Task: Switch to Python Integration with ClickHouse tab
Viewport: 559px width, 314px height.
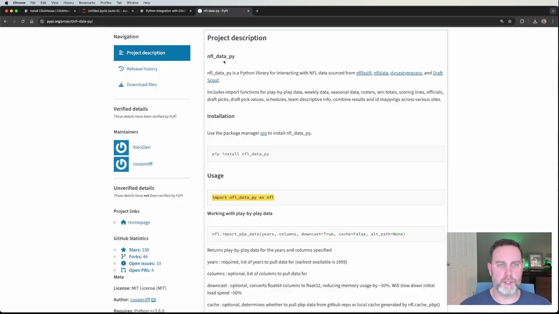Action: [165, 11]
